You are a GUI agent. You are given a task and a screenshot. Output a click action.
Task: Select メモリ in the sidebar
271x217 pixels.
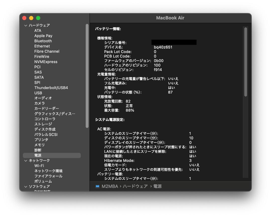pos(39,145)
